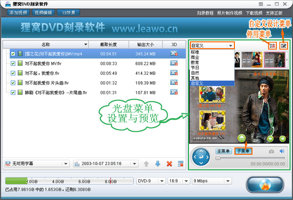Viewport: 293px width, 200px height.
Task: Select 节日 from template list
Action: click(x=212, y=68)
